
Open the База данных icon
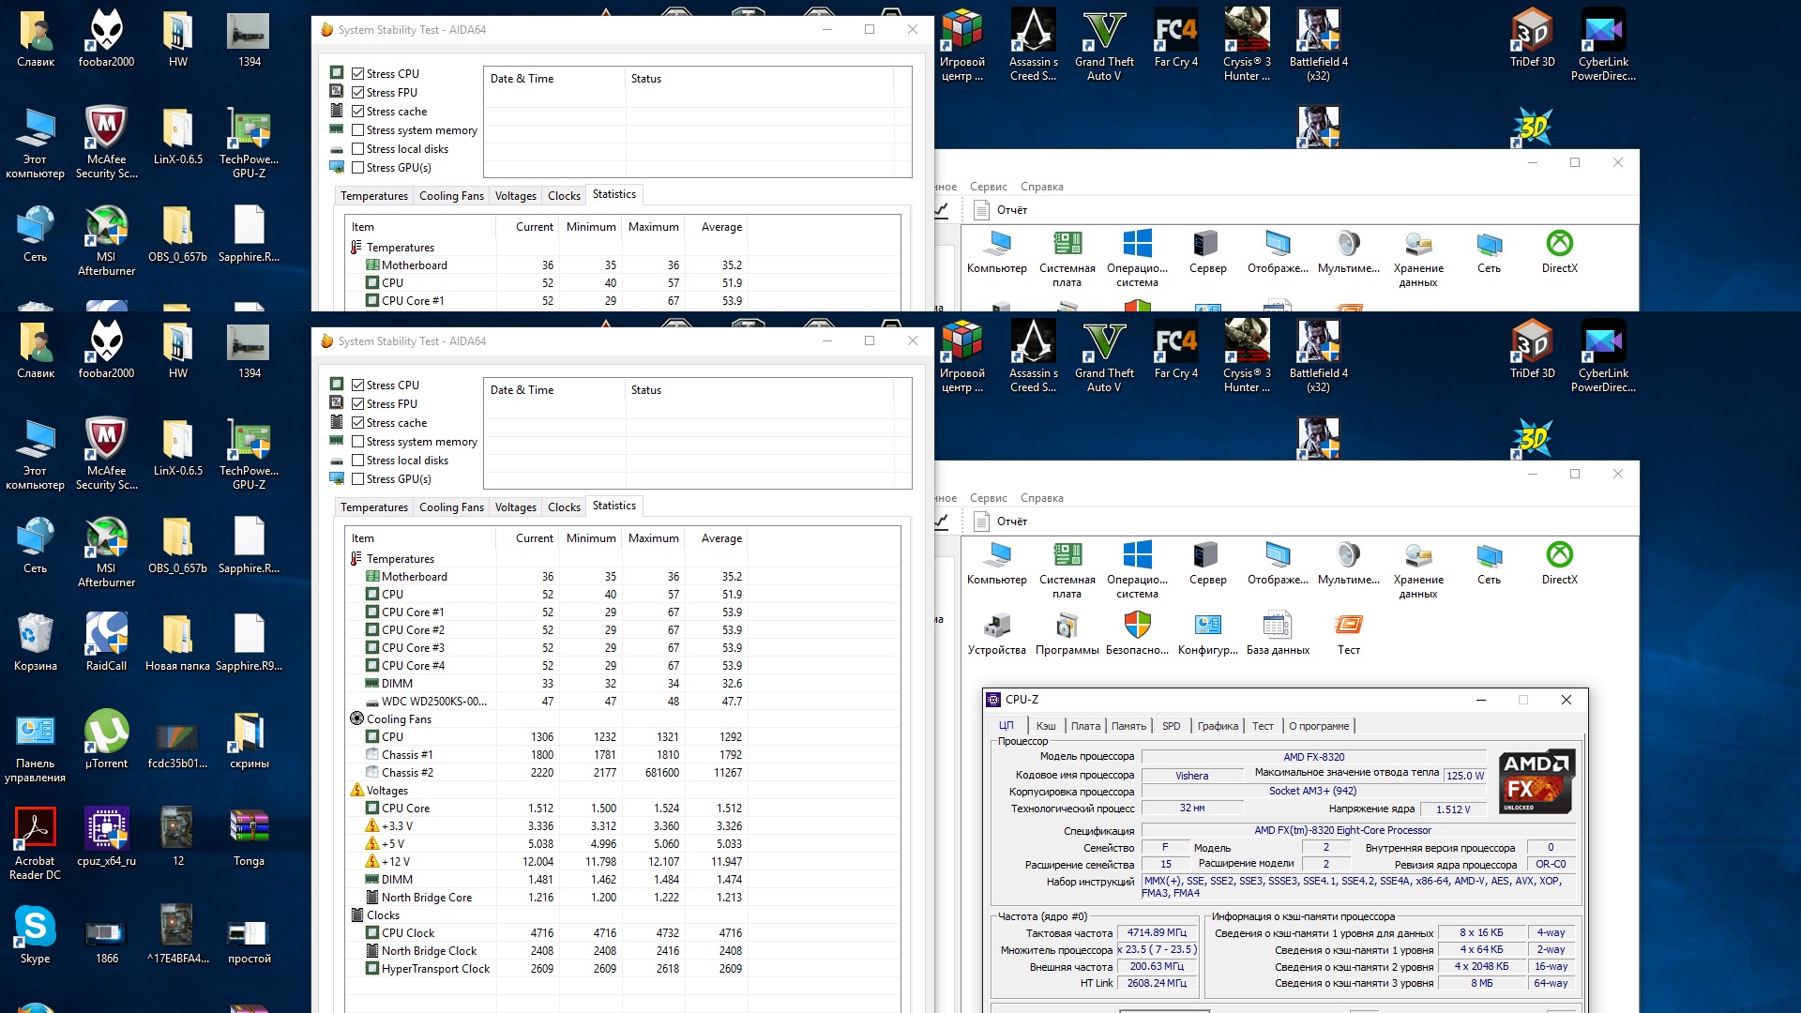pos(1277,626)
